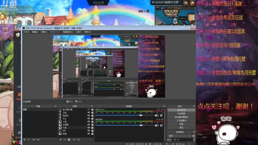Remove the scene with the minus icon
The image size is (258, 145).
pyautogui.click(x=29, y=140)
